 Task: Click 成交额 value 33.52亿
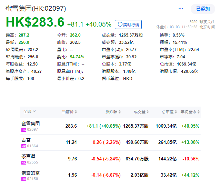126,42
